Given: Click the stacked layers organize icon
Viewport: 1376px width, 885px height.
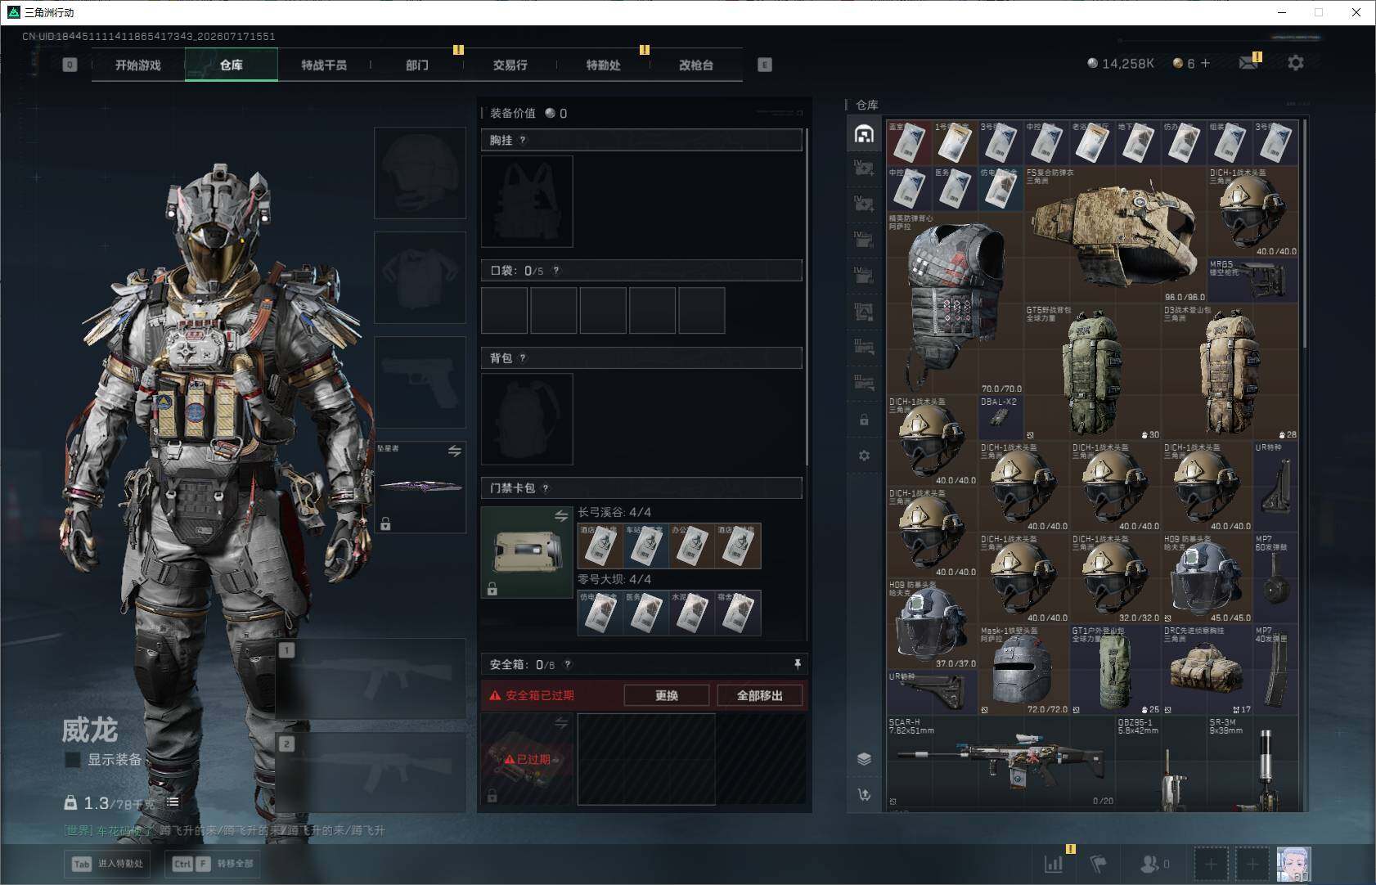Looking at the screenshot, I should point(864,759).
